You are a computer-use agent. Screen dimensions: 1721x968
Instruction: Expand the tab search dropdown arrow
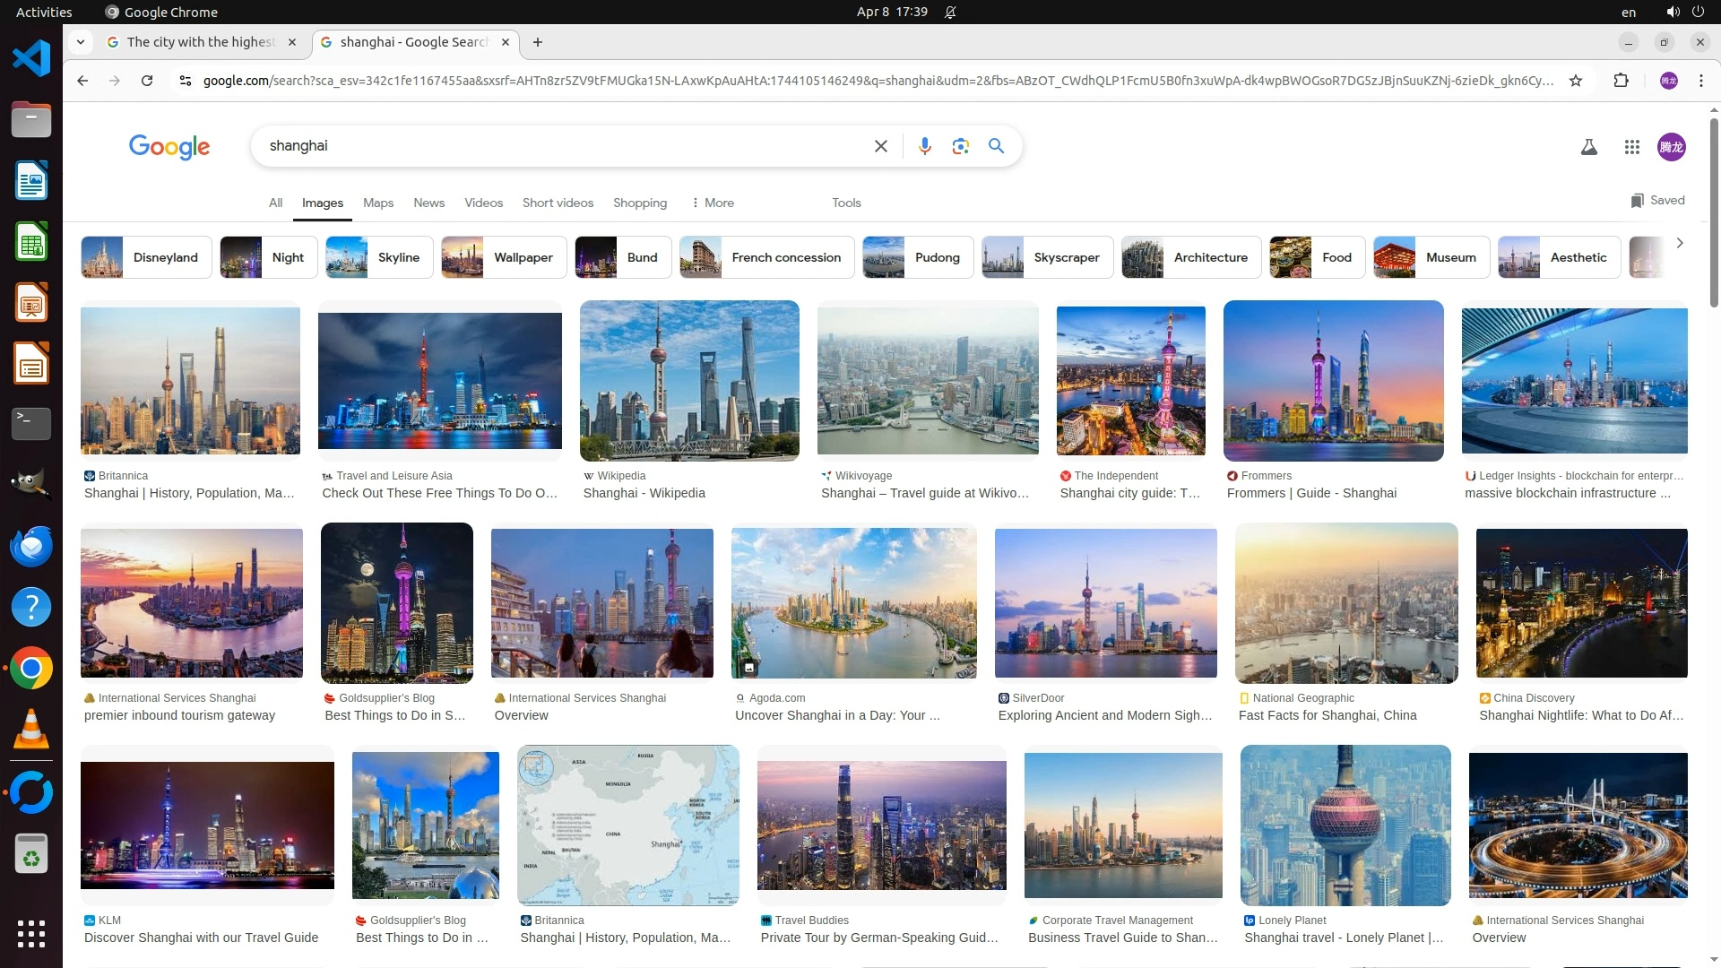click(81, 42)
